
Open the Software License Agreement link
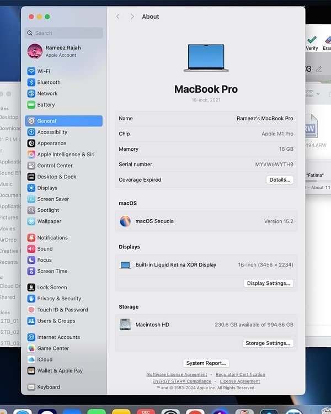point(177,374)
